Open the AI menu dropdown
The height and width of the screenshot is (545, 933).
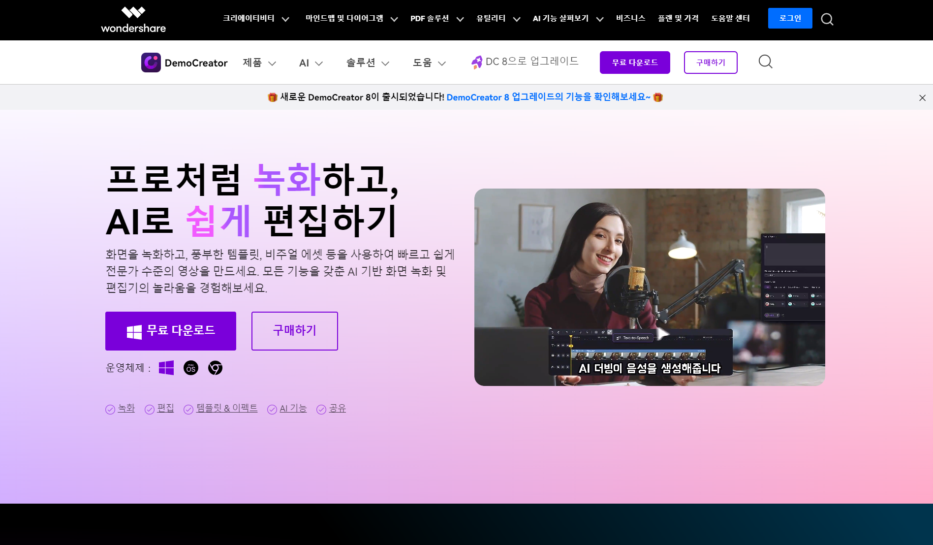311,63
